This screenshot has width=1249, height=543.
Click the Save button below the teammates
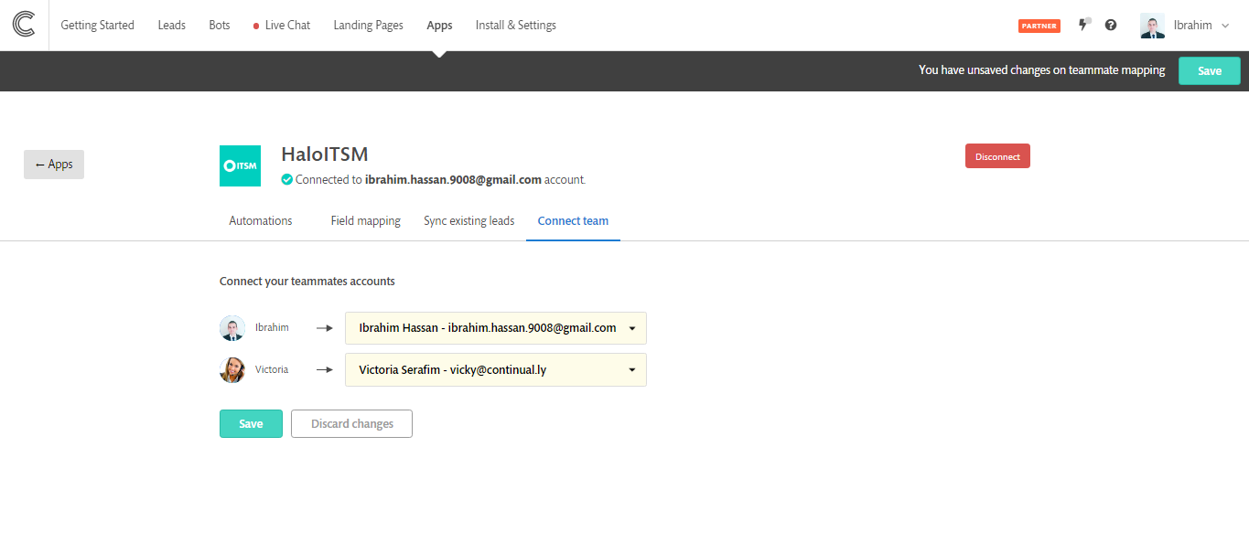pyautogui.click(x=251, y=424)
